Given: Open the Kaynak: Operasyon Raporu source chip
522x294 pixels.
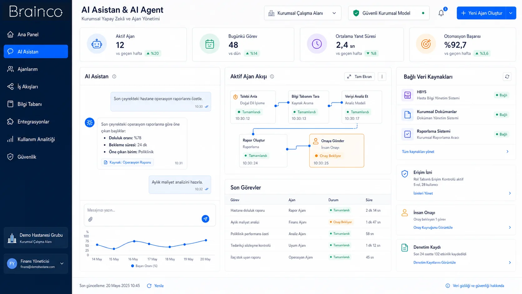Looking at the screenshot, I should [x=127, y=162].
